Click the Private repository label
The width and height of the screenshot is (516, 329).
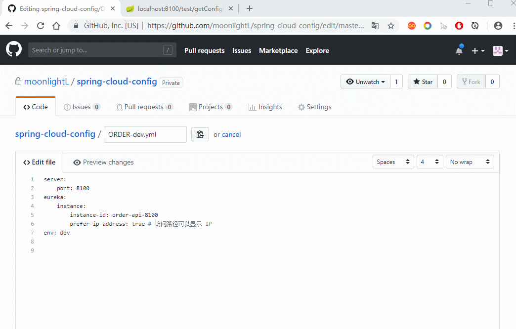coord(171,82)
